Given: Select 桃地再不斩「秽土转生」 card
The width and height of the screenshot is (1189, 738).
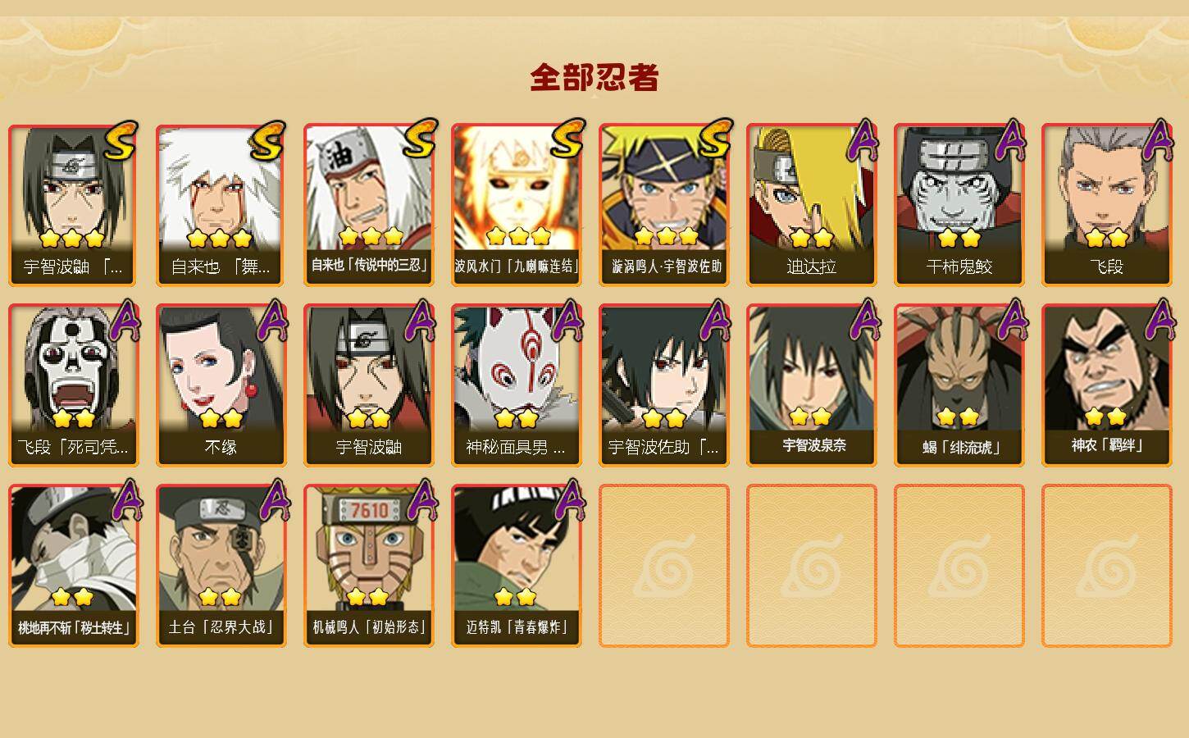Looking at the screenshot, I should tap(73, 566).
